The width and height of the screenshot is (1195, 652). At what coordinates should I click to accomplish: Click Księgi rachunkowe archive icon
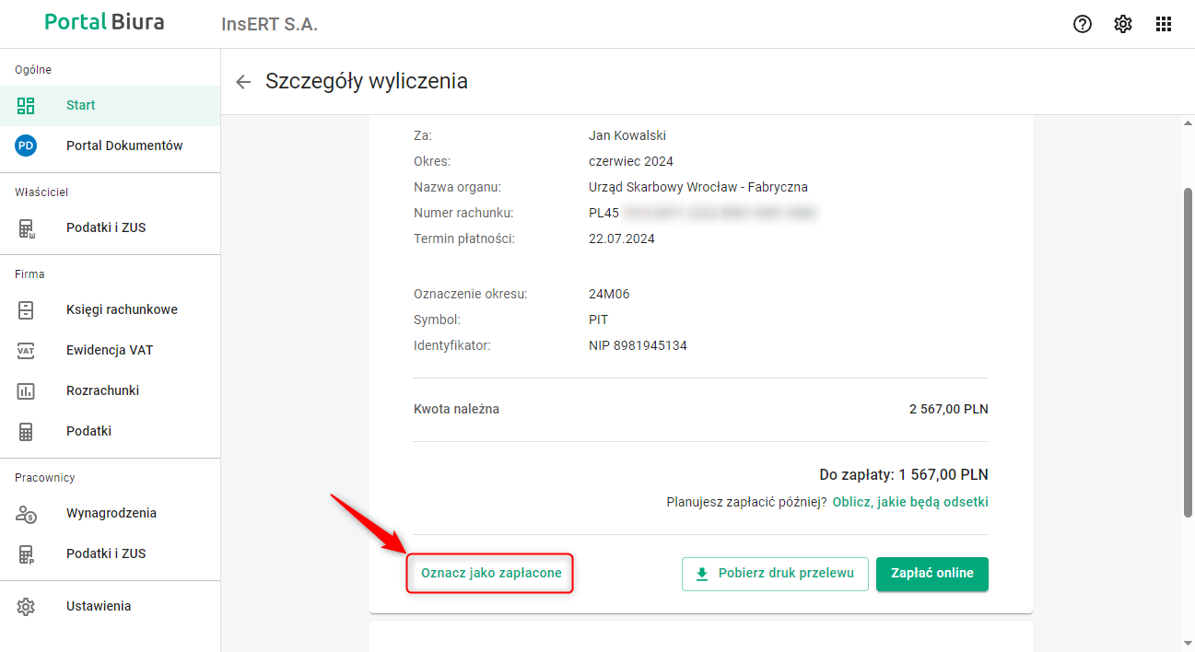click(26, 309)
